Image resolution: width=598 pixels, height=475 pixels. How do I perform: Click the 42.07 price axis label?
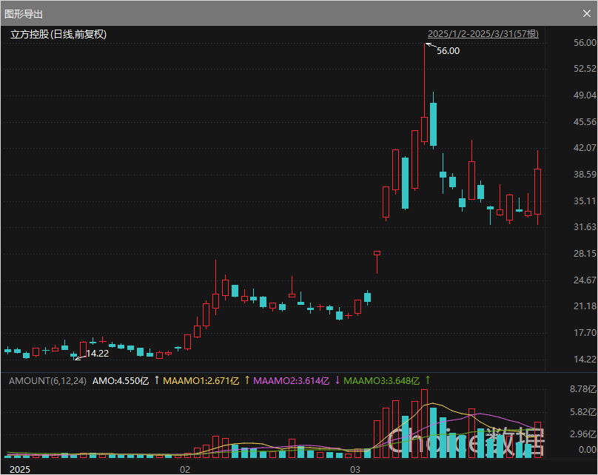585,148
